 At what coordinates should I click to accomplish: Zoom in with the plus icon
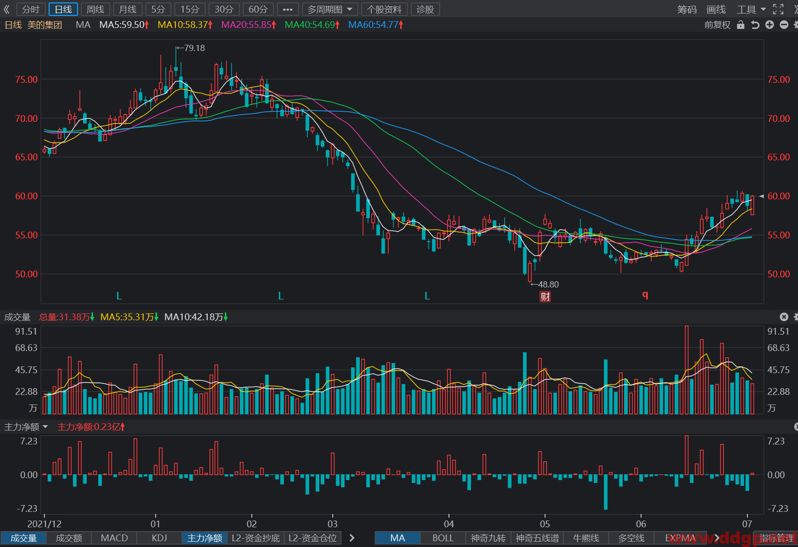[x=770, y=25]
